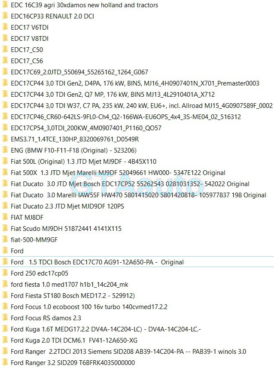The height and width of the screenshot is (368, 274).
Task: Select EDC 16C39 agri new holland folder
Action: pyautogui.click(x=84, y=5)
